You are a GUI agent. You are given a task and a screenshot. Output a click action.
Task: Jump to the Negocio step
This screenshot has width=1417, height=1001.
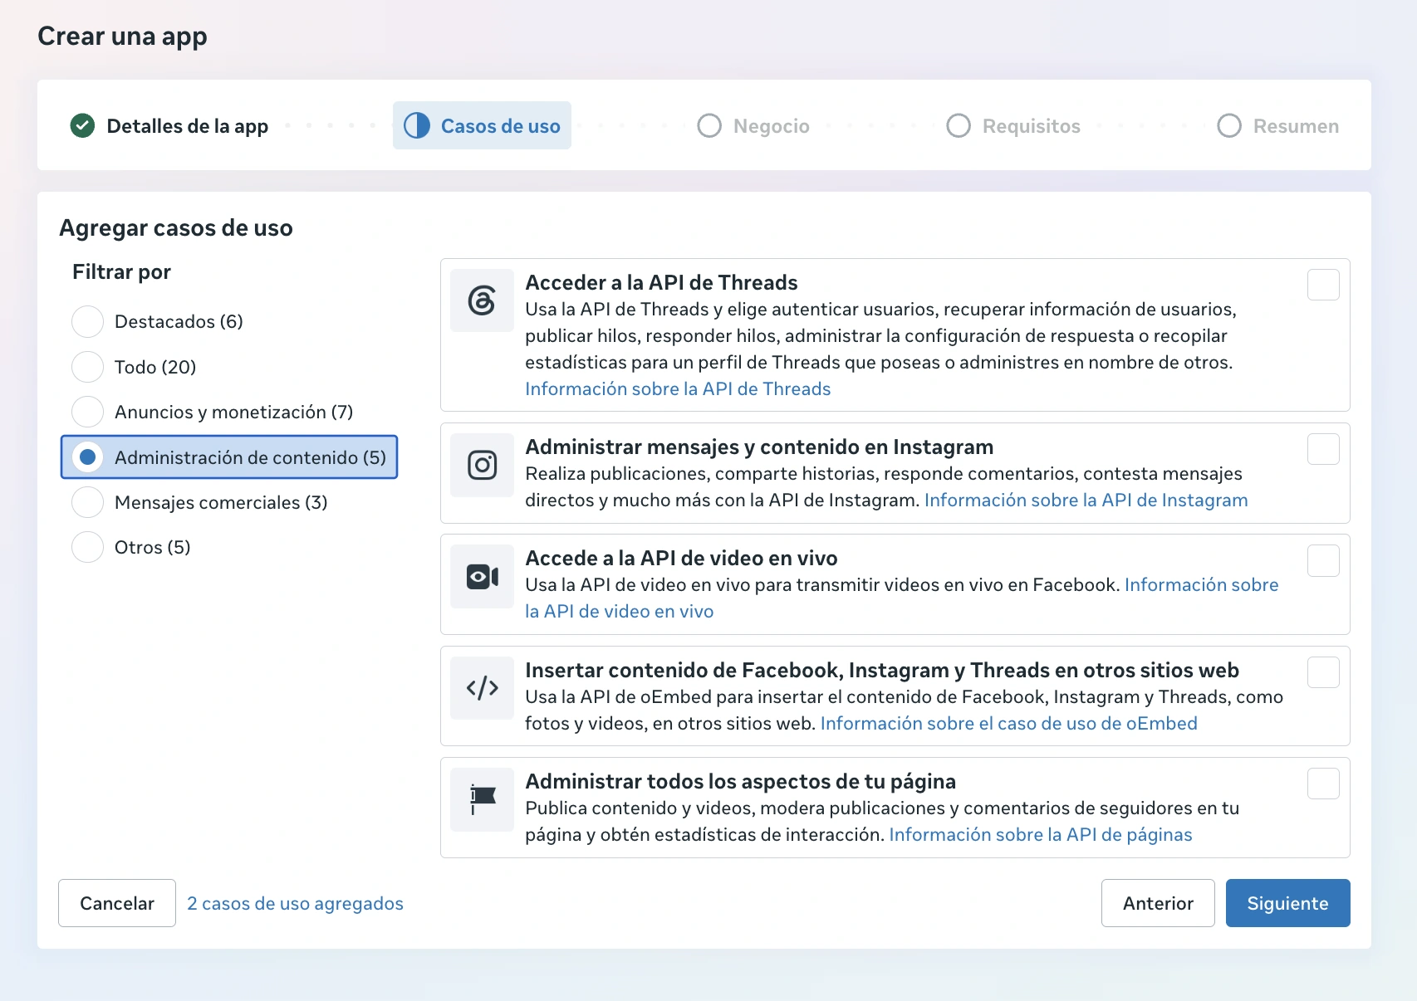(753, 125)
